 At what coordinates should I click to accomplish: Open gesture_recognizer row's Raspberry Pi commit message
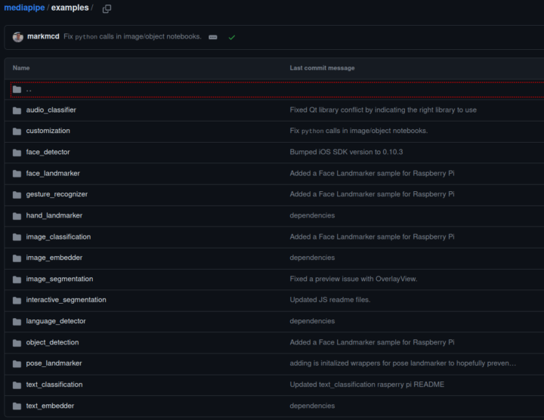[372, 194]
